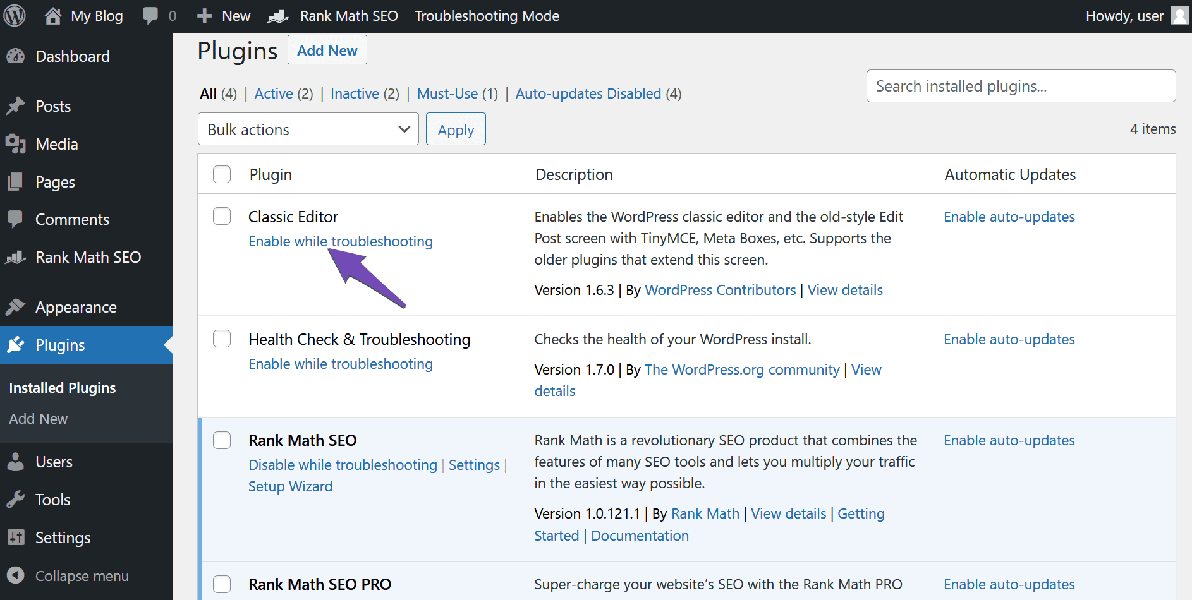Open Rank Math Setup Wizard link
1192x600 pixels.
pos(290,486)
